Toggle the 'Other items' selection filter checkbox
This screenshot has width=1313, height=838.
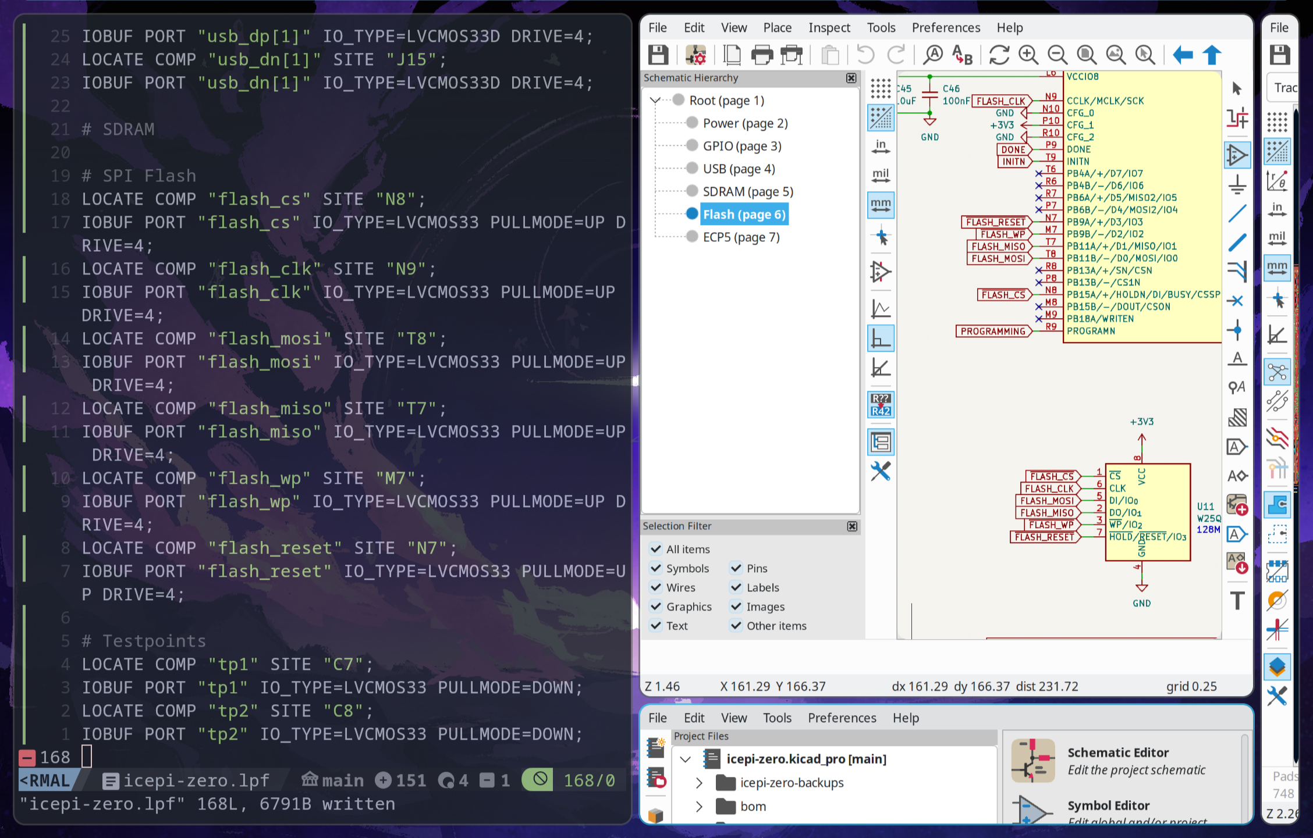(736, 625)
